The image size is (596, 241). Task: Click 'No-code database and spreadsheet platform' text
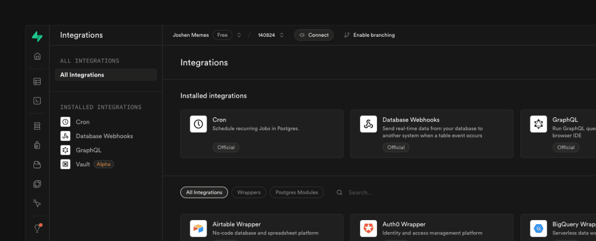point(265,233)
